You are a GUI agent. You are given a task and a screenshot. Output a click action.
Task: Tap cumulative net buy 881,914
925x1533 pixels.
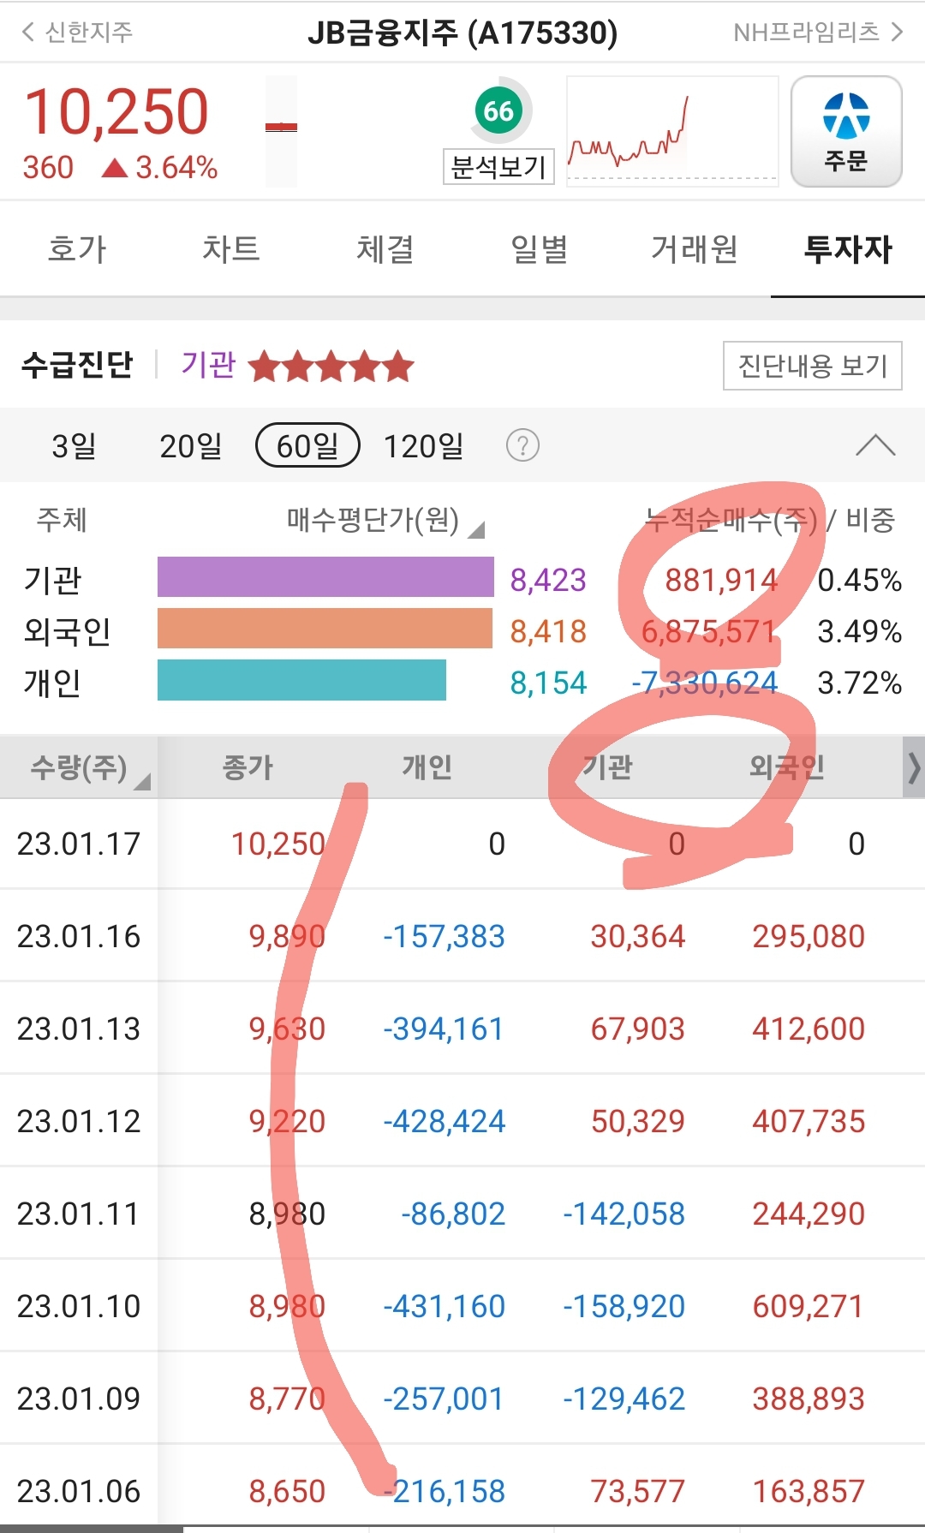pos(721,580)
